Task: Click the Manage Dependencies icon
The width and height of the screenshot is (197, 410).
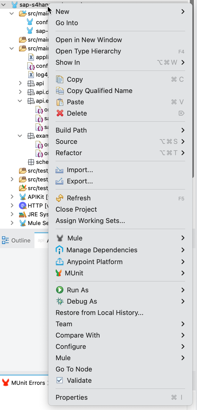Action: [59, 250]
